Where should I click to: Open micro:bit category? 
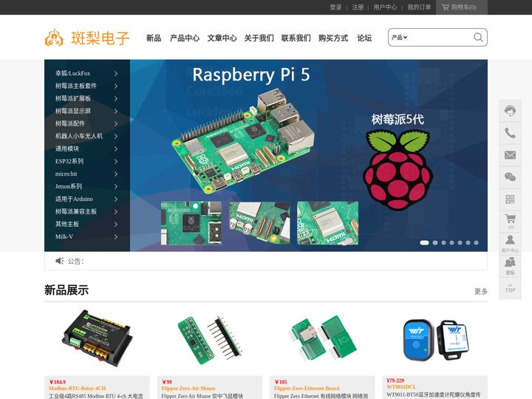click(x=66, y=174)
